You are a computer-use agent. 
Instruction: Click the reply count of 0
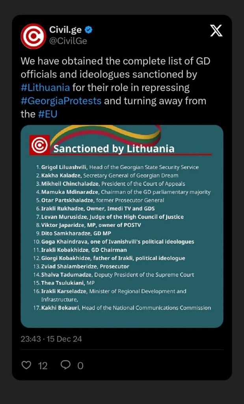click(x=80, y=366)
